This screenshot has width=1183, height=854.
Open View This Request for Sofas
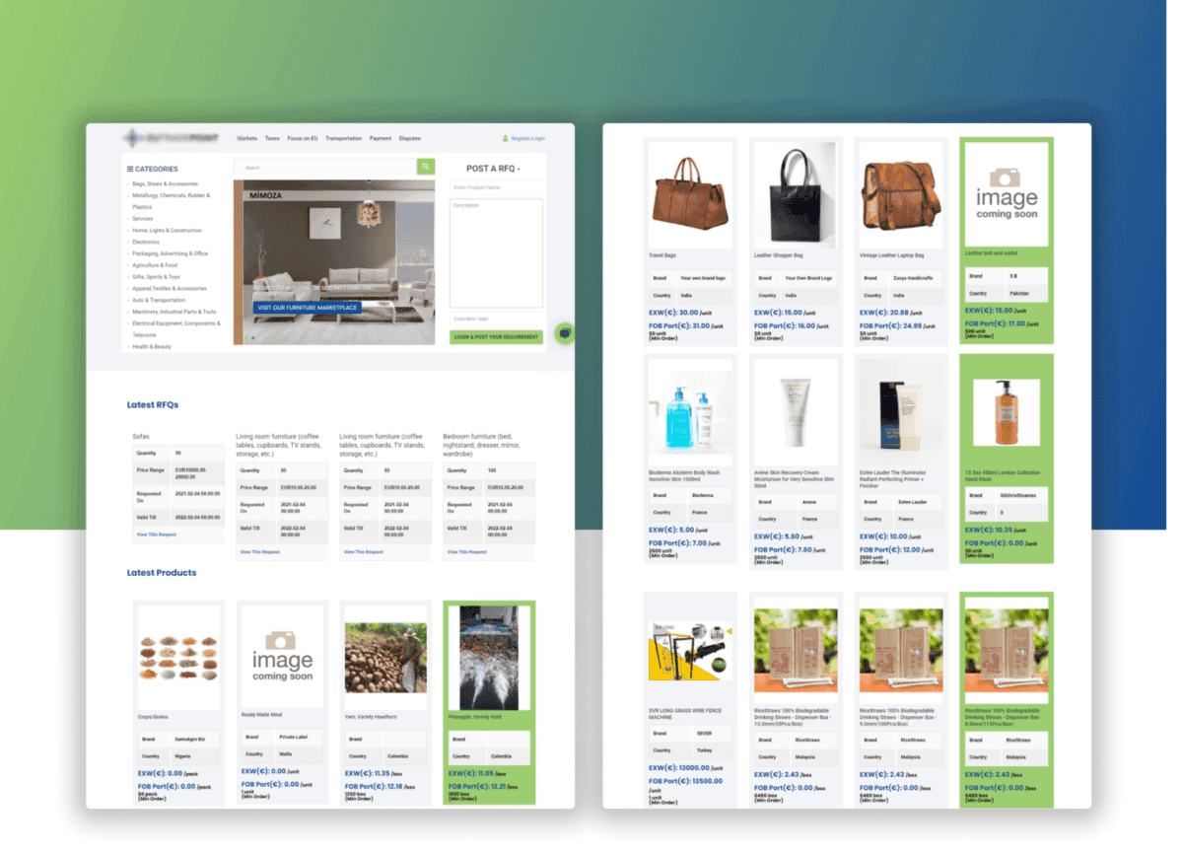coord(157,534)
